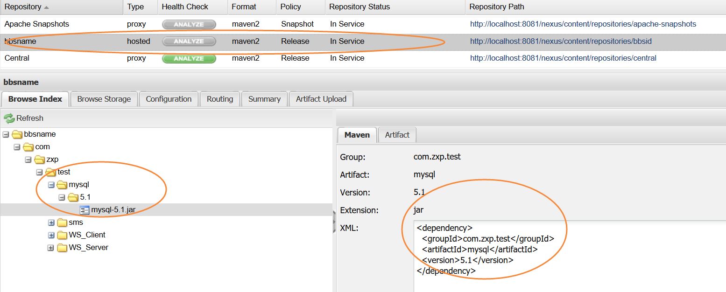
Task: Expand the WS_Client tree node
Action: click(x=51, y=235)
